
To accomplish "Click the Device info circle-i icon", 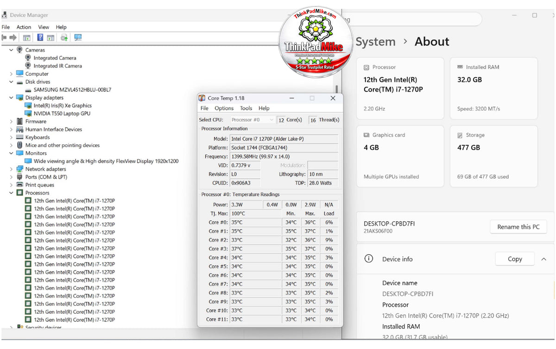I will (x=369, y=259).
